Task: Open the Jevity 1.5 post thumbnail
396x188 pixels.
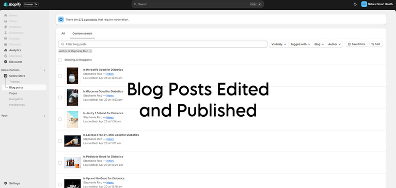Action: 72,119
